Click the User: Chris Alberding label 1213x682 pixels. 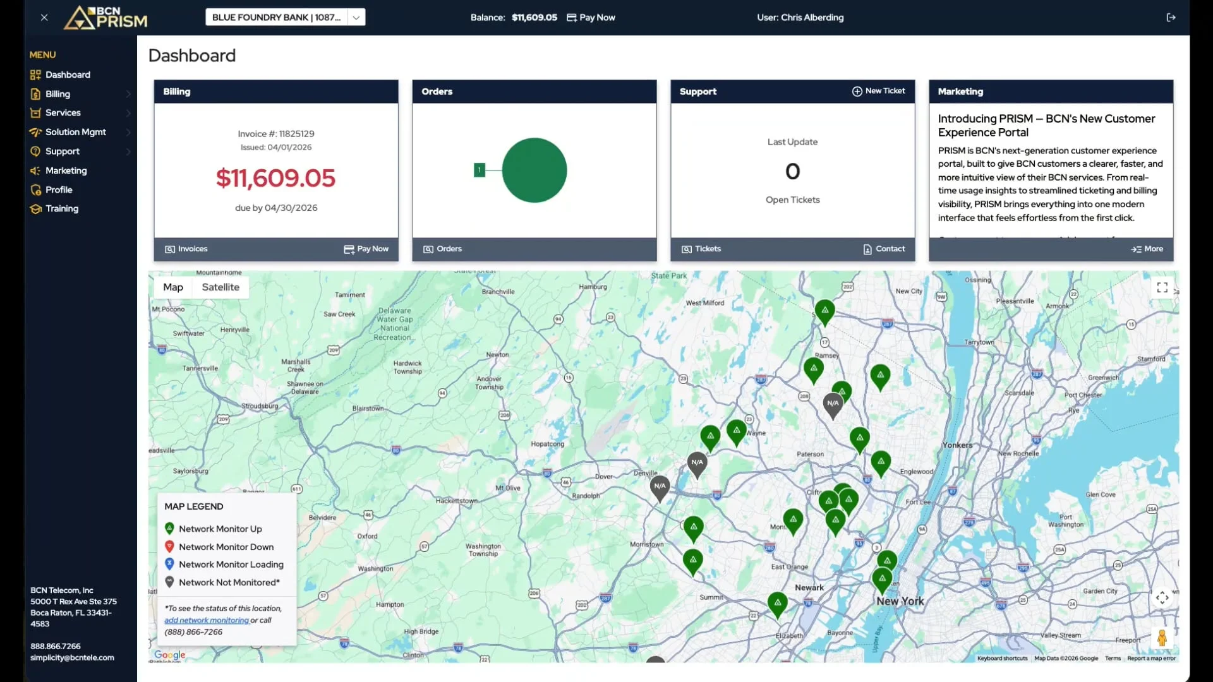coord(800,18)
